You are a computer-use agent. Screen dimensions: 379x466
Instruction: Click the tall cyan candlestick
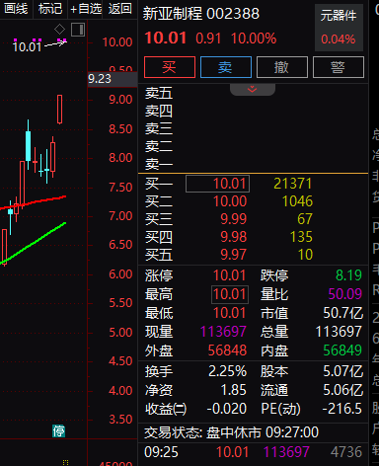click(29, 146)
